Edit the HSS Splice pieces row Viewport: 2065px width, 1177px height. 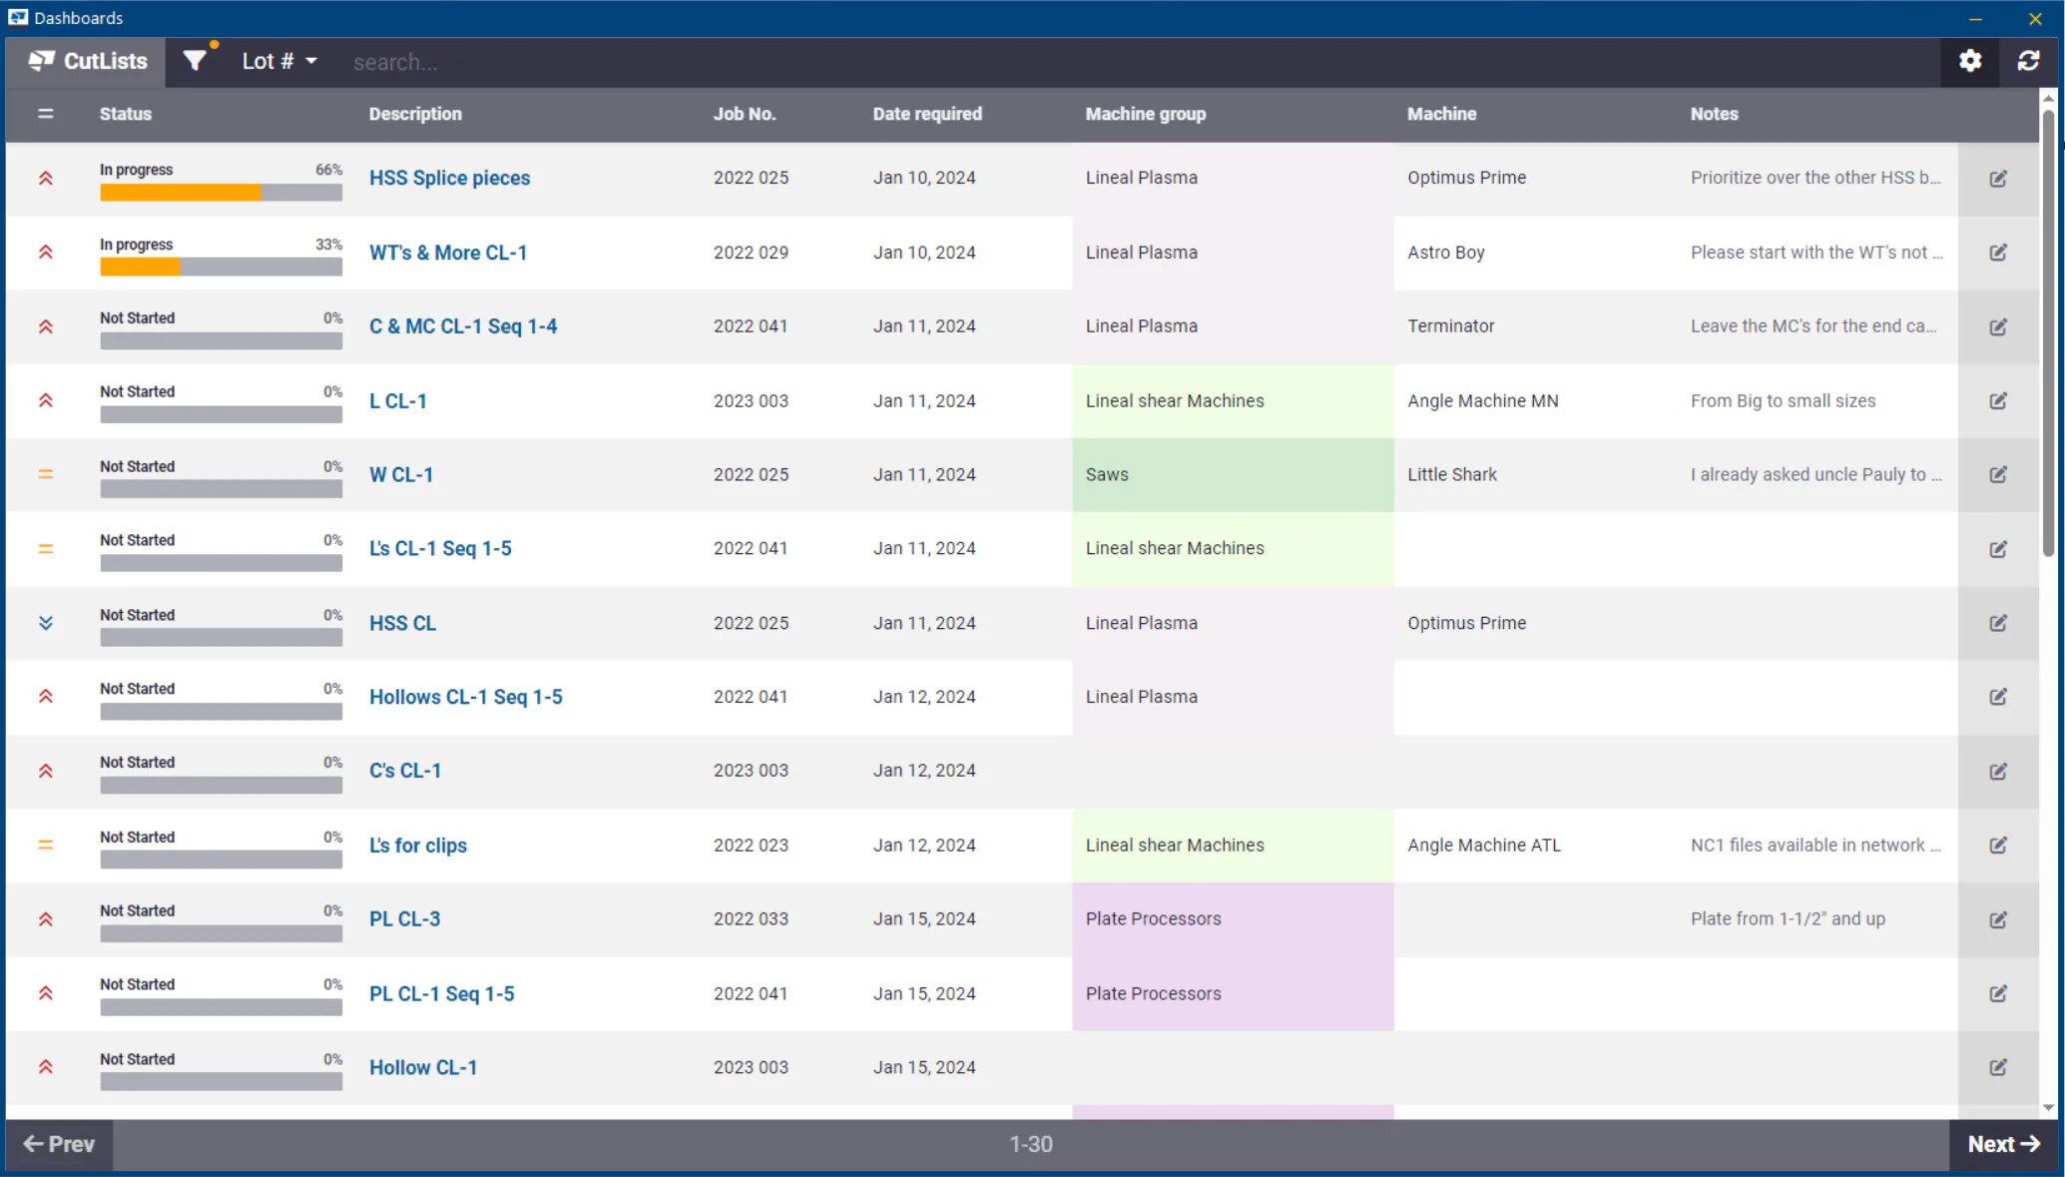coord(1998,179)
